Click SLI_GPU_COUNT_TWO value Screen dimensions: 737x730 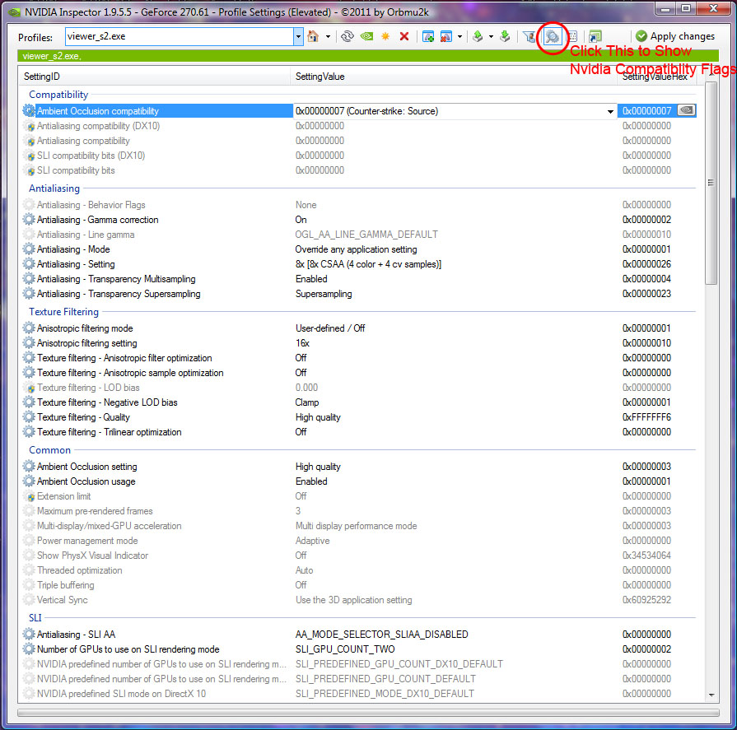(345, 649)
